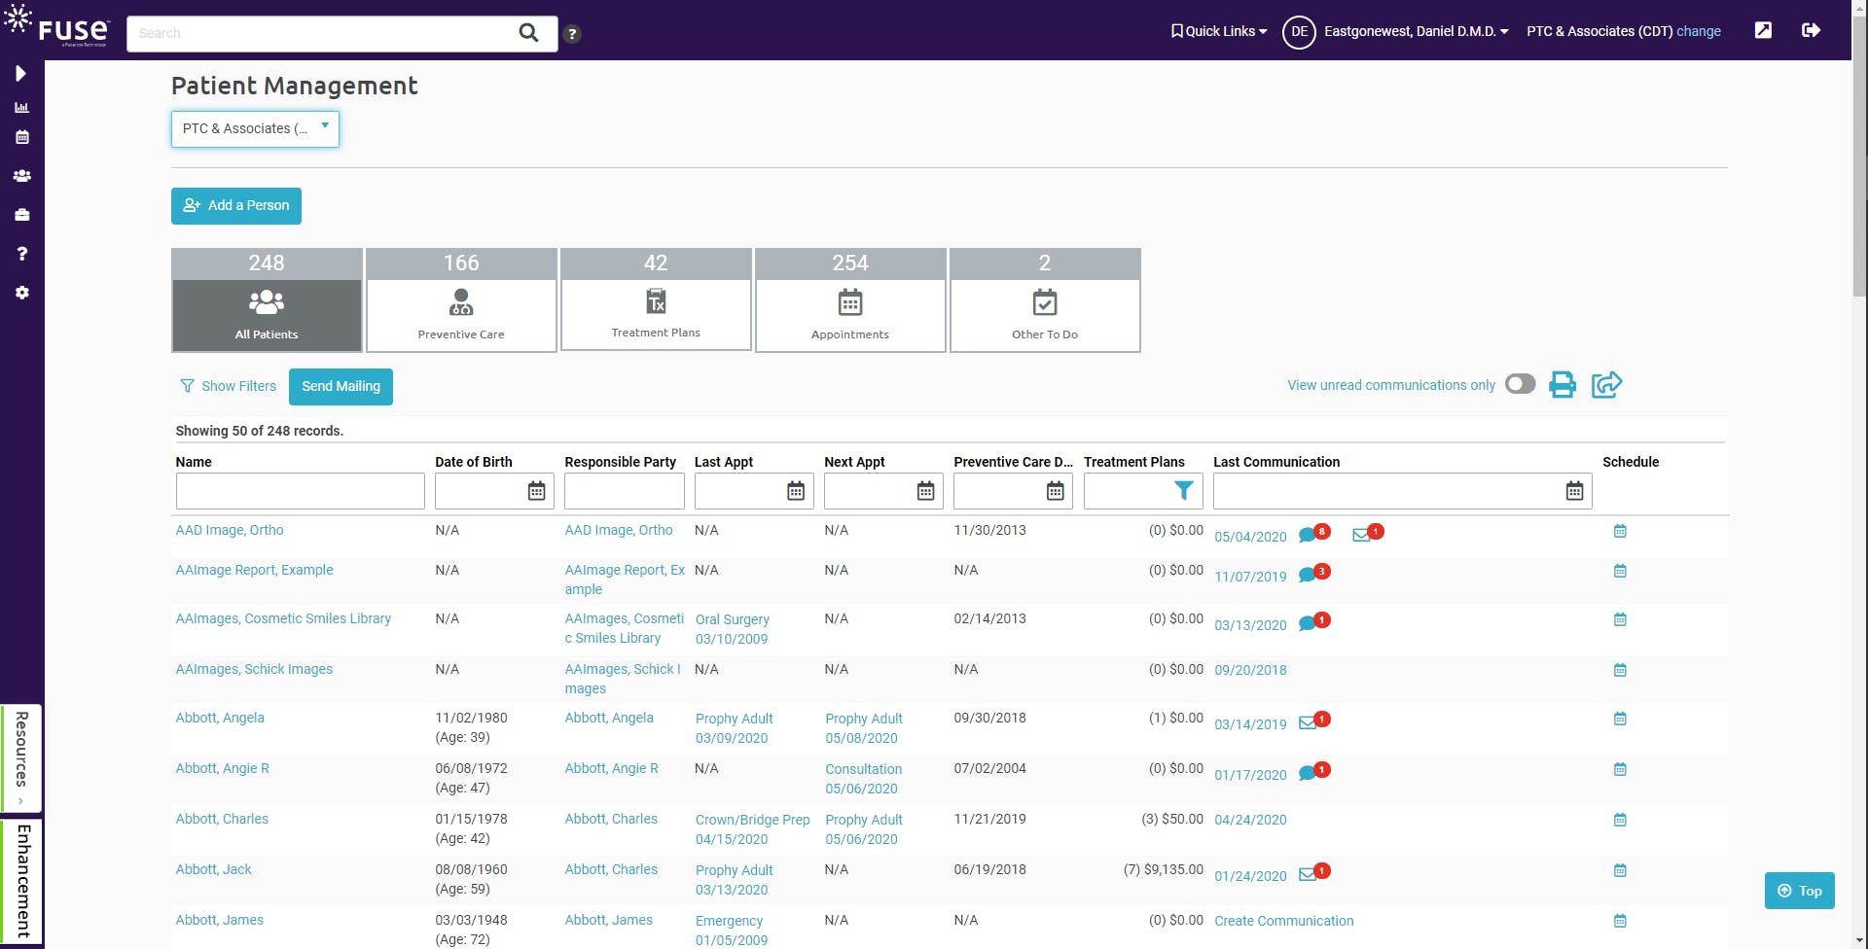Image resolution: width=1868 pixels, height=949 pixels.
Task: Open the Appointments tab showing 254
Action: (850, 300)
